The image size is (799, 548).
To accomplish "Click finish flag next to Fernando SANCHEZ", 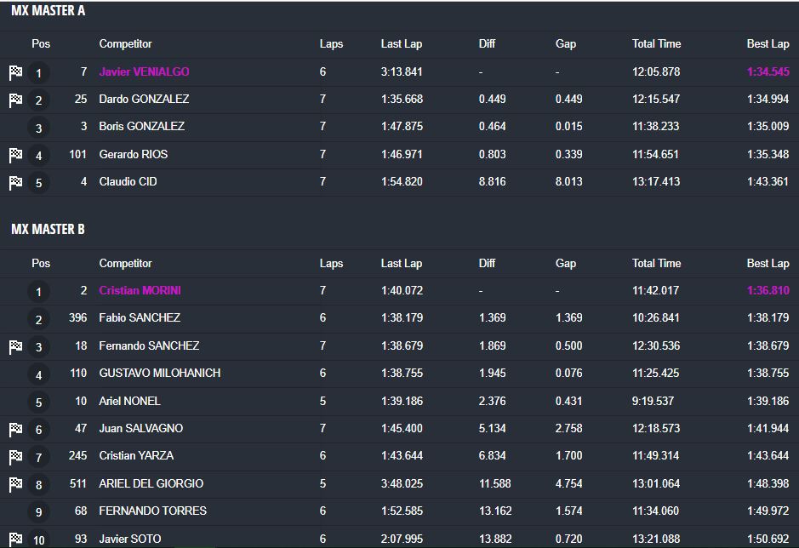I will [x=15, y=346].
